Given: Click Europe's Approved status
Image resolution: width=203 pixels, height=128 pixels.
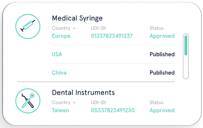Looking at the screenshot, I should (162, 36).
